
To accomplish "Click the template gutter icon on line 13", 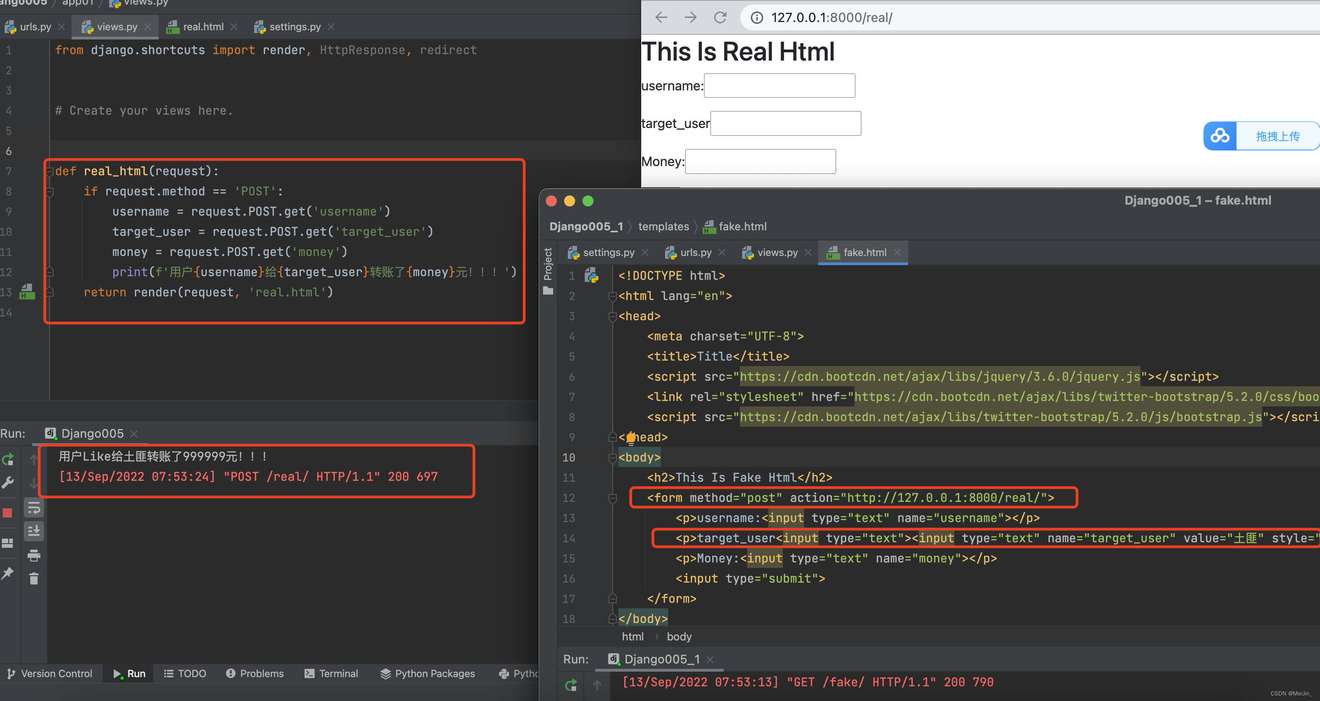I will click(27, 292).
